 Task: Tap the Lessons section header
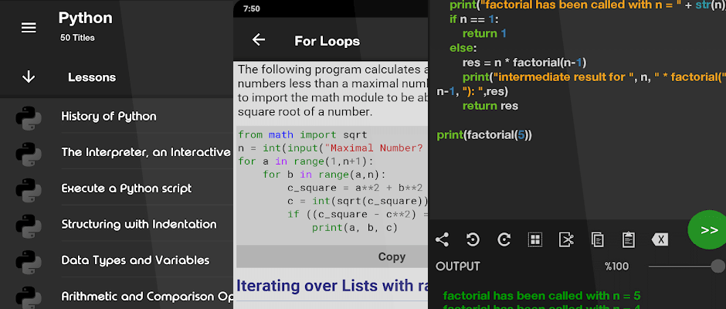click(92, 77)
